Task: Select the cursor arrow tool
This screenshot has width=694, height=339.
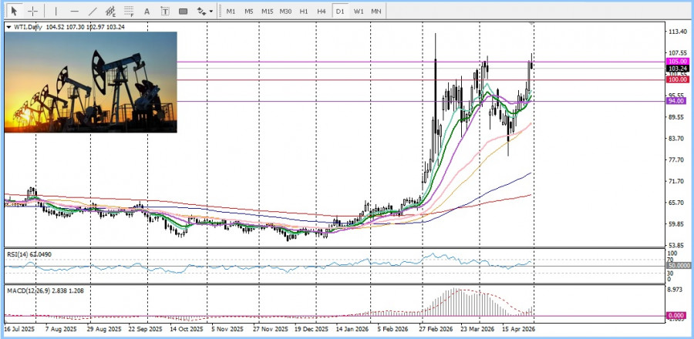Action: (15, 12)
